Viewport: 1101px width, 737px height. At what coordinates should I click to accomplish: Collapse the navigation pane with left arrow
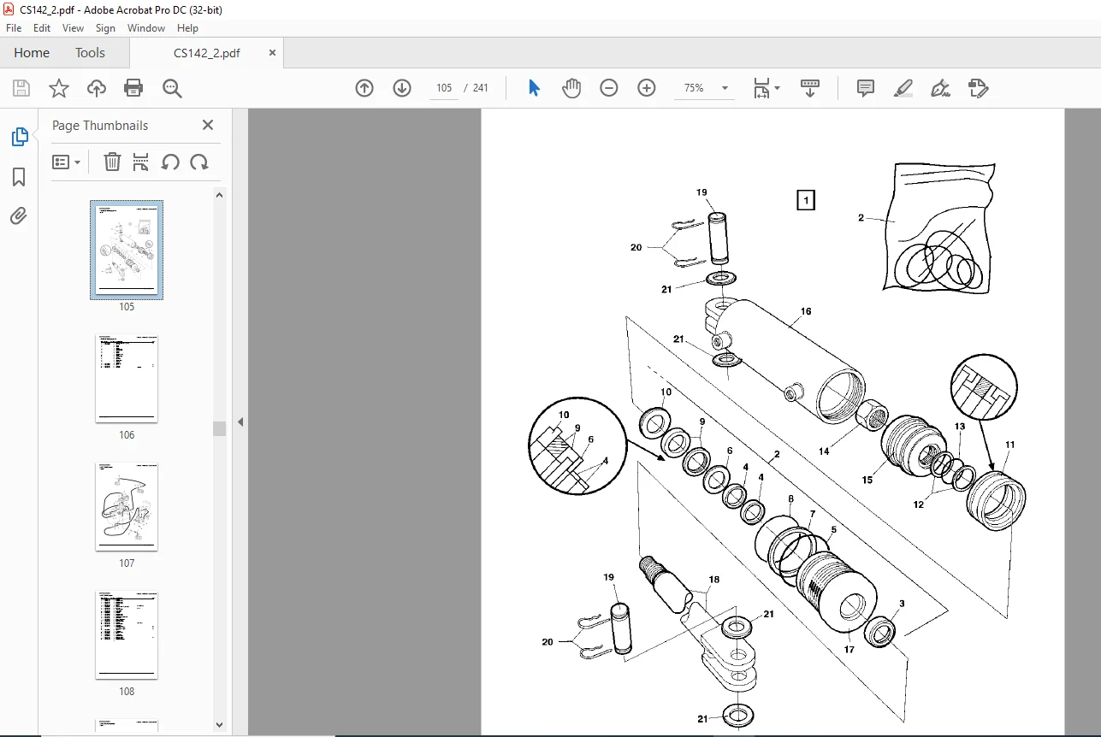[240, 422]
